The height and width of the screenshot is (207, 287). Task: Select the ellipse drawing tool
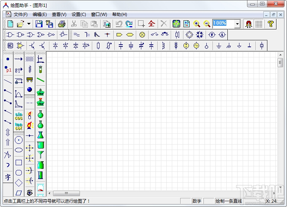click(x=19, y=150)
